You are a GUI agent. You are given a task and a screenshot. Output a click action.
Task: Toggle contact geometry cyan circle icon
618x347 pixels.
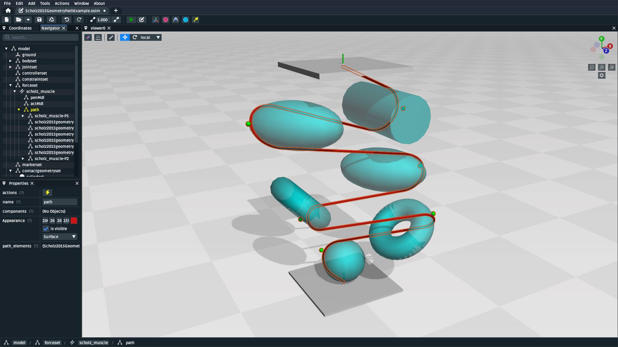tap(185, 20)
